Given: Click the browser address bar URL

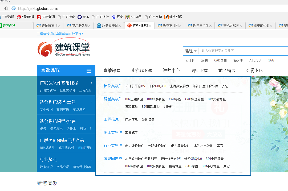Looking at the screenshot, I should (38, 9).
